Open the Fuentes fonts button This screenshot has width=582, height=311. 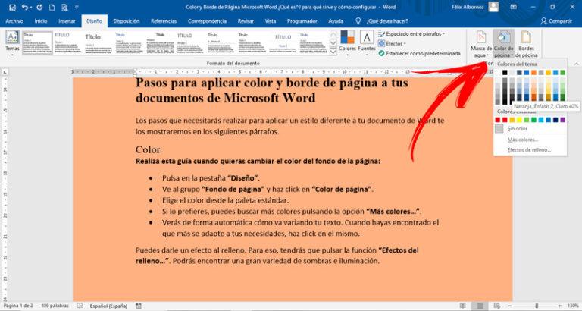(366, 42)
